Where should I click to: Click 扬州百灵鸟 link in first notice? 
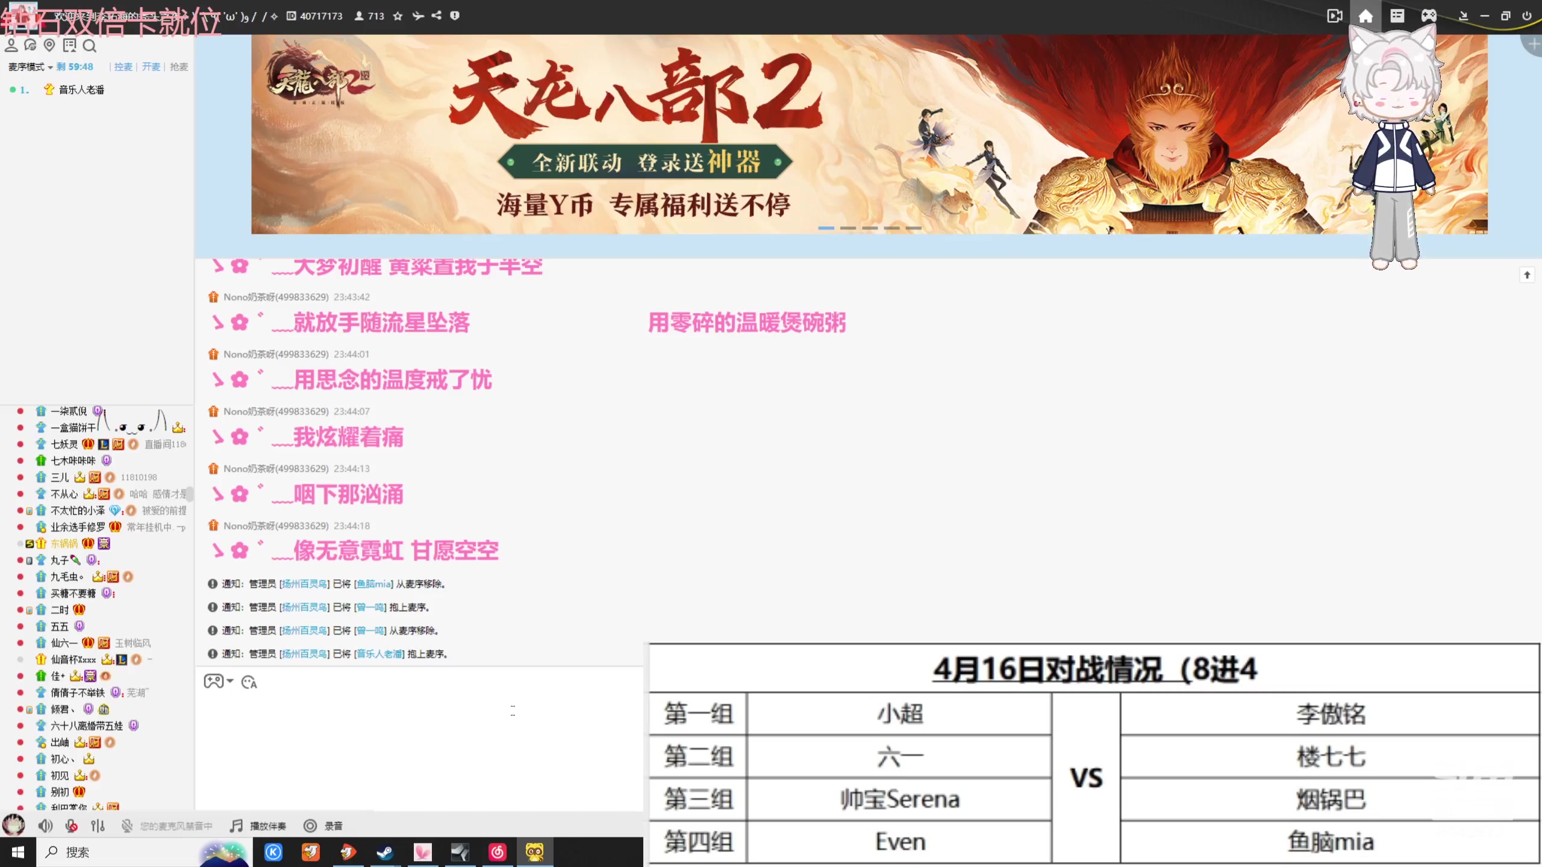(305, 583)
